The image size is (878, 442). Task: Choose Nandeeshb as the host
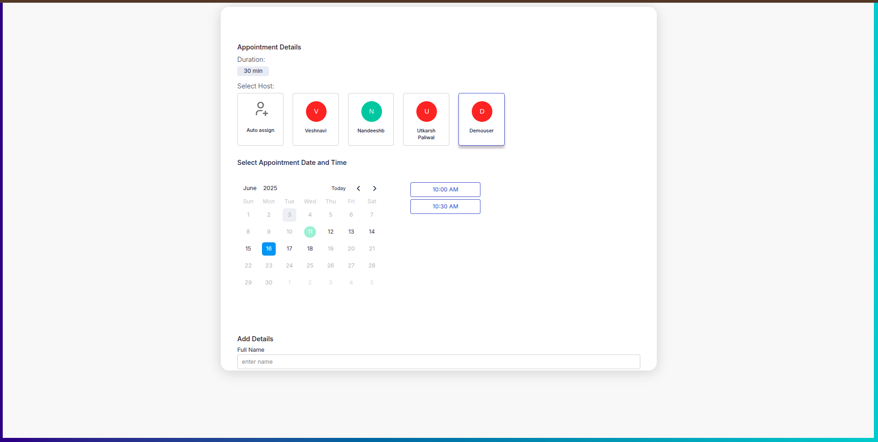tap(371, 119)
